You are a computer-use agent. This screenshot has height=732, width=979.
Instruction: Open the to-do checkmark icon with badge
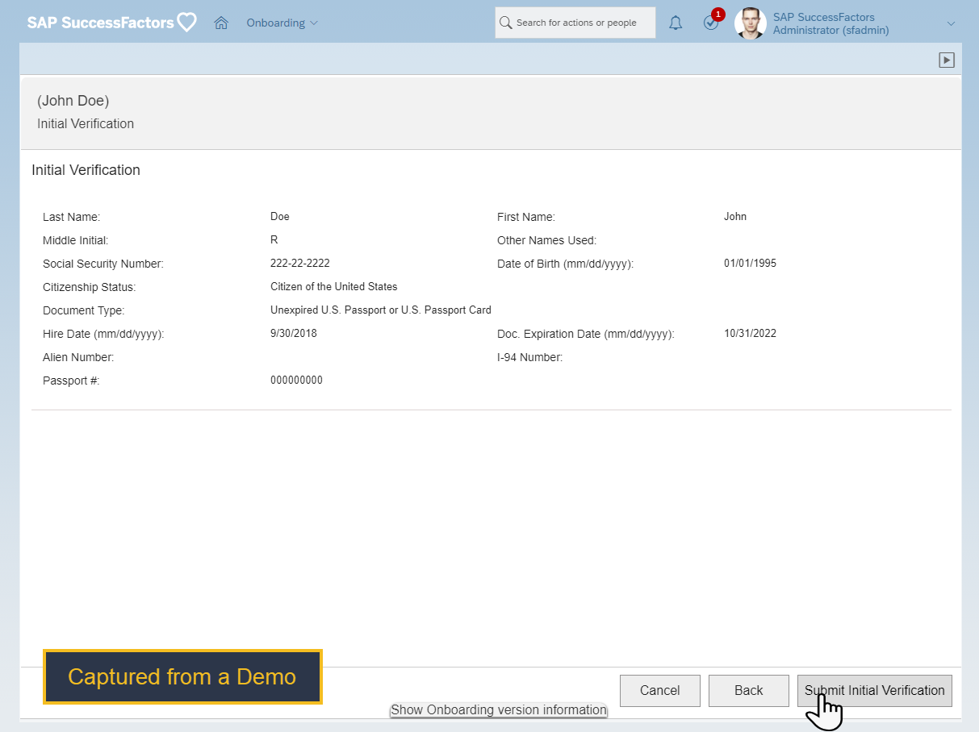point(712,22)
